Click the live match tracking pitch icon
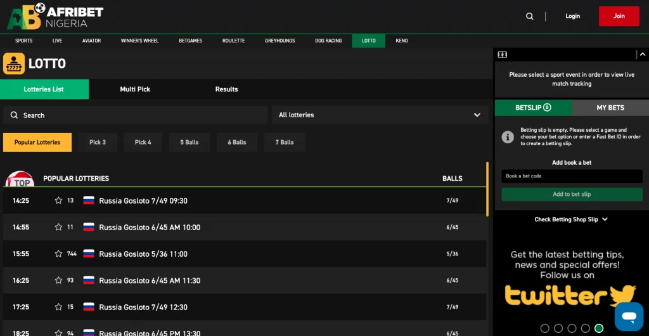 [503, 55]
